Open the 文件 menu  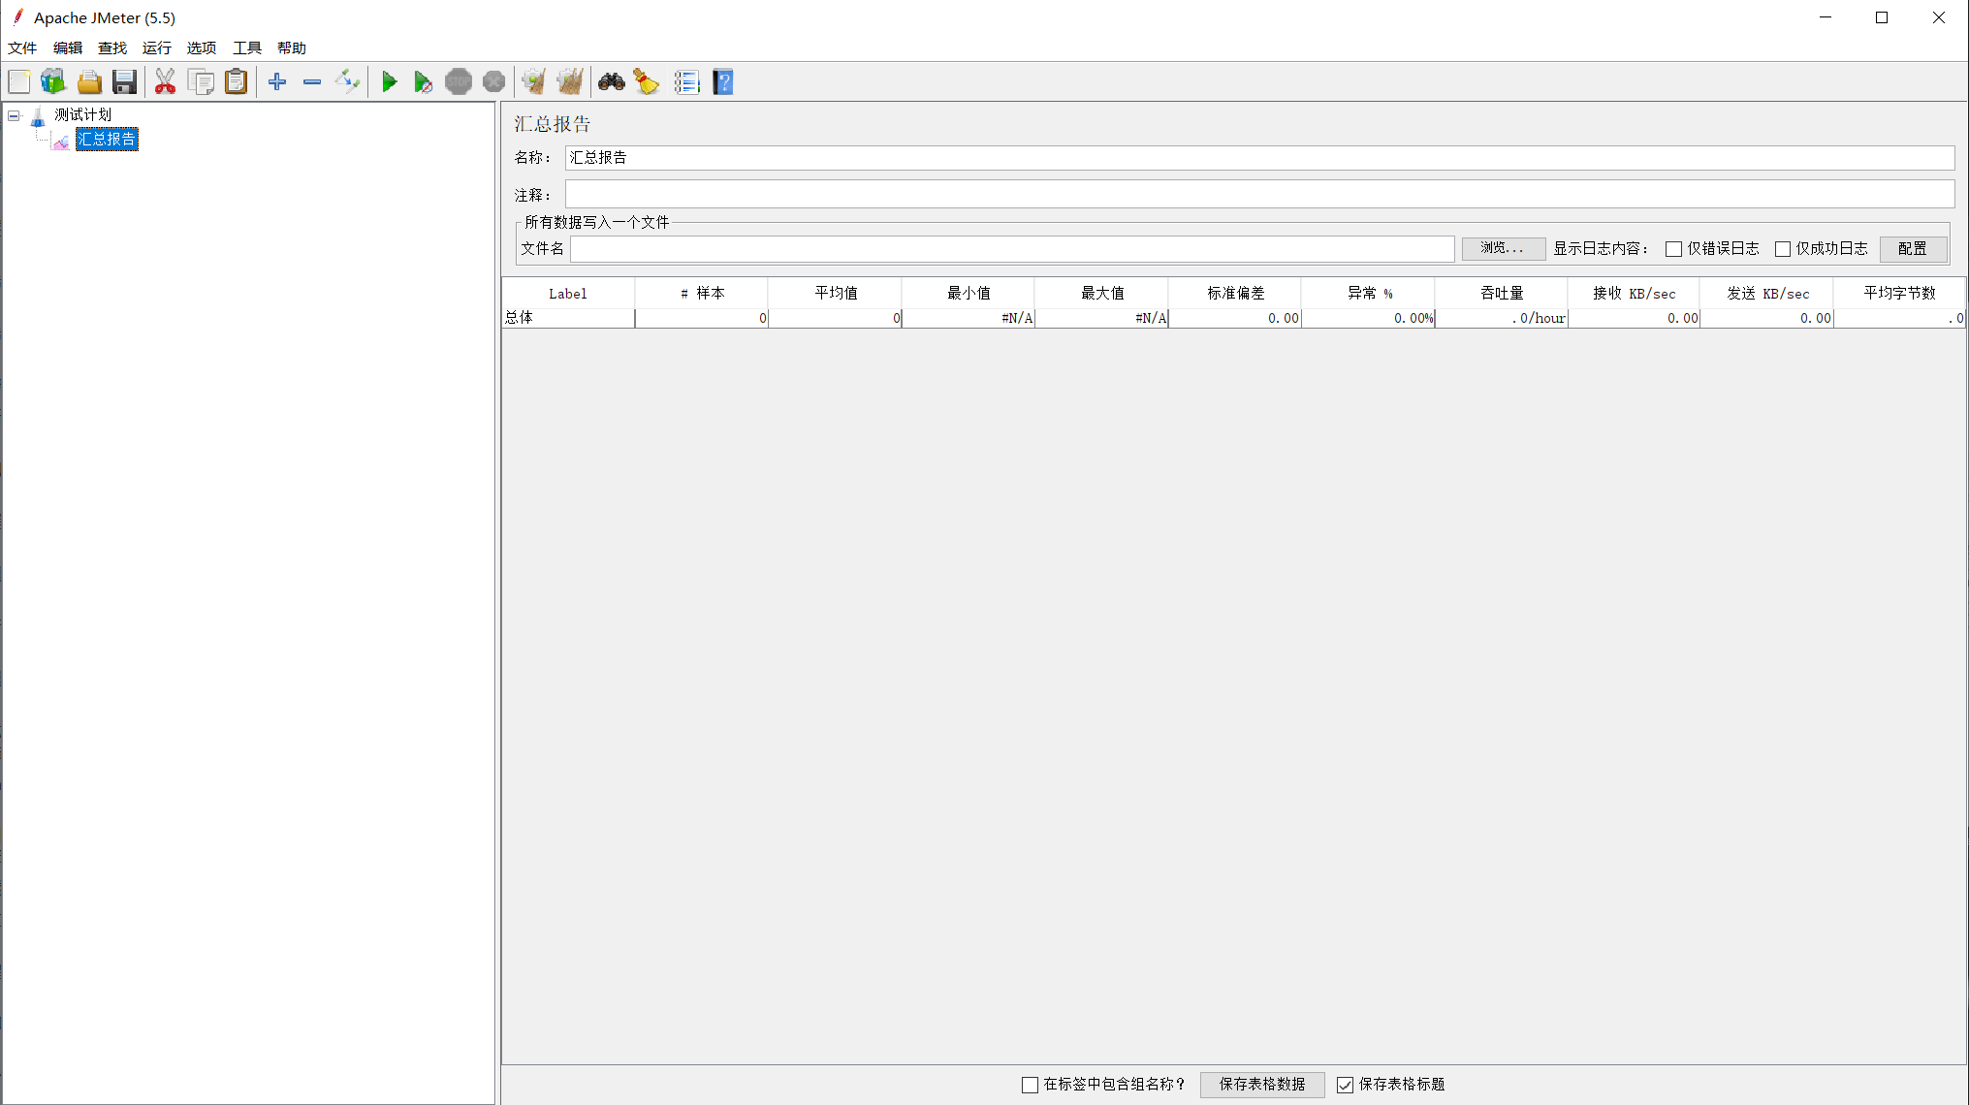click(x=22, y=47)
